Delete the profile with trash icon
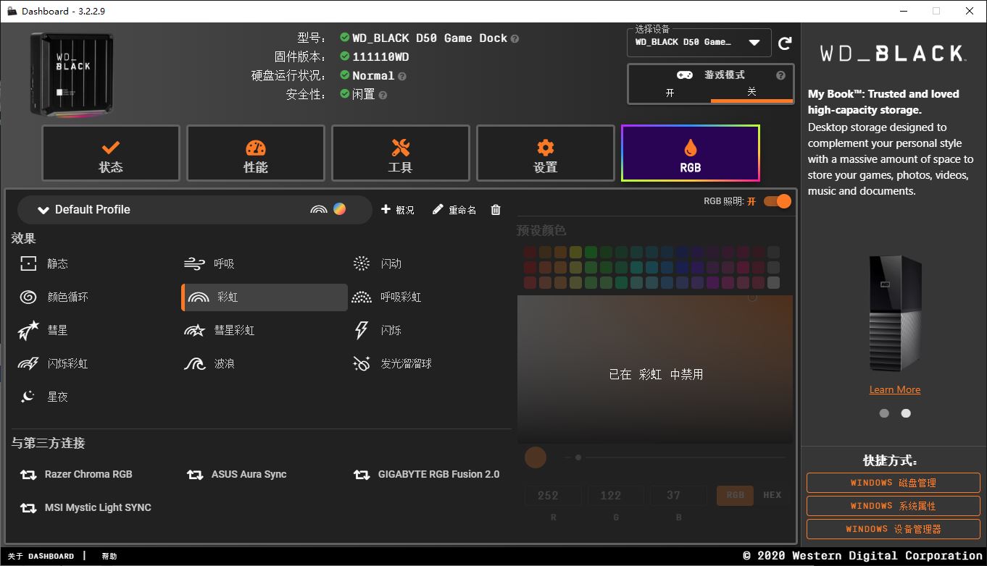987x566 pixels. click(x=496, y=210)
